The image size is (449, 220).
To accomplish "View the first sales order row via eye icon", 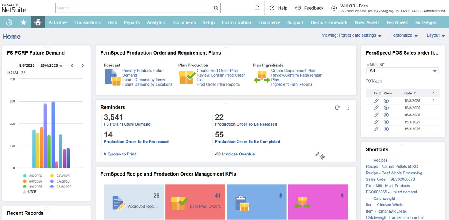I will (x=386, y=101).
